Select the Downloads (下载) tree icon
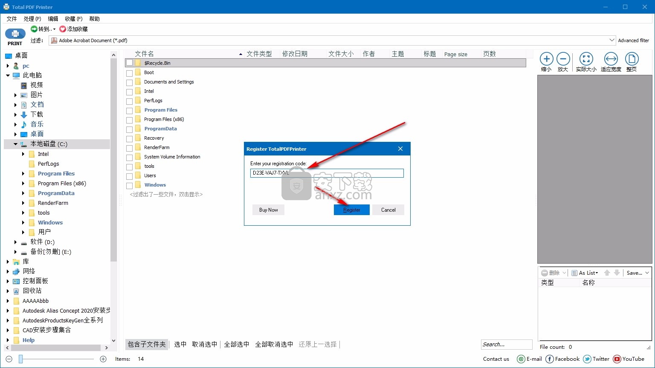 [x=24, y=115]
